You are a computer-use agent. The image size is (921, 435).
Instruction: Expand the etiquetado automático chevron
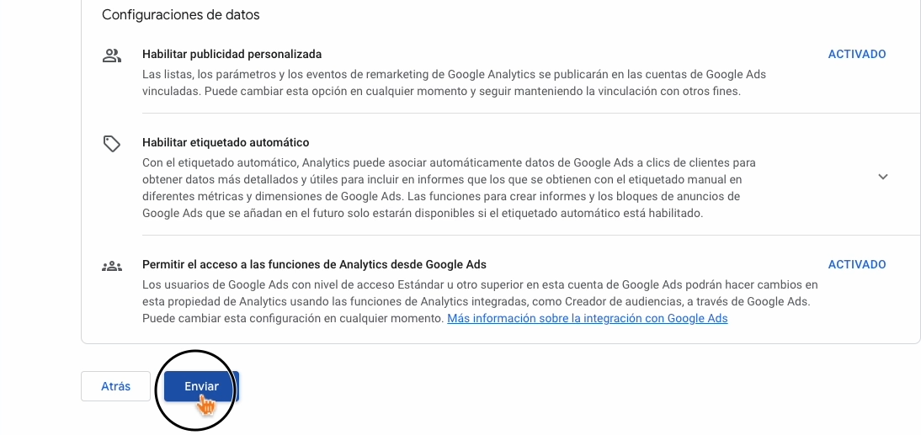point(883,177)
